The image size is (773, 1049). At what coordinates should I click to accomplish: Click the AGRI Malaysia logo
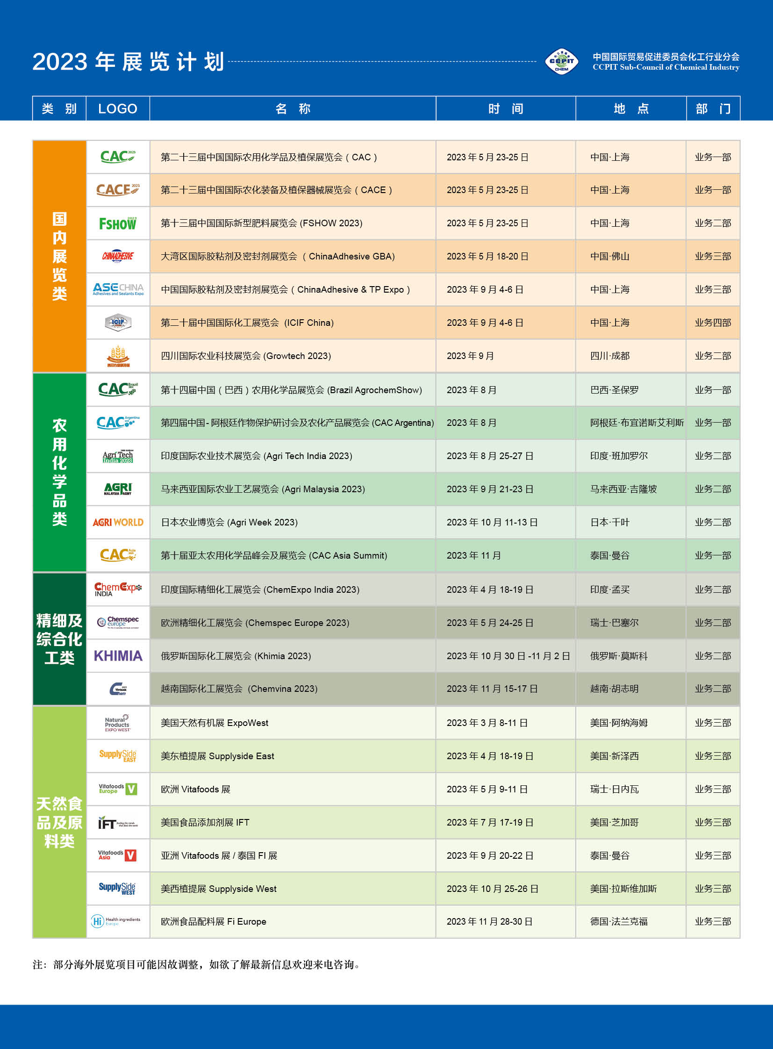click(x=118, y=489)
